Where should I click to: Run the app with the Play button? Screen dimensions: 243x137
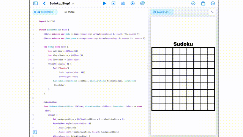[105, 3]
